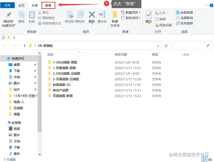Click the New folder (新建文件夹) icon
This screenshot has width=214, height=162.
click(x=115, y=15)
